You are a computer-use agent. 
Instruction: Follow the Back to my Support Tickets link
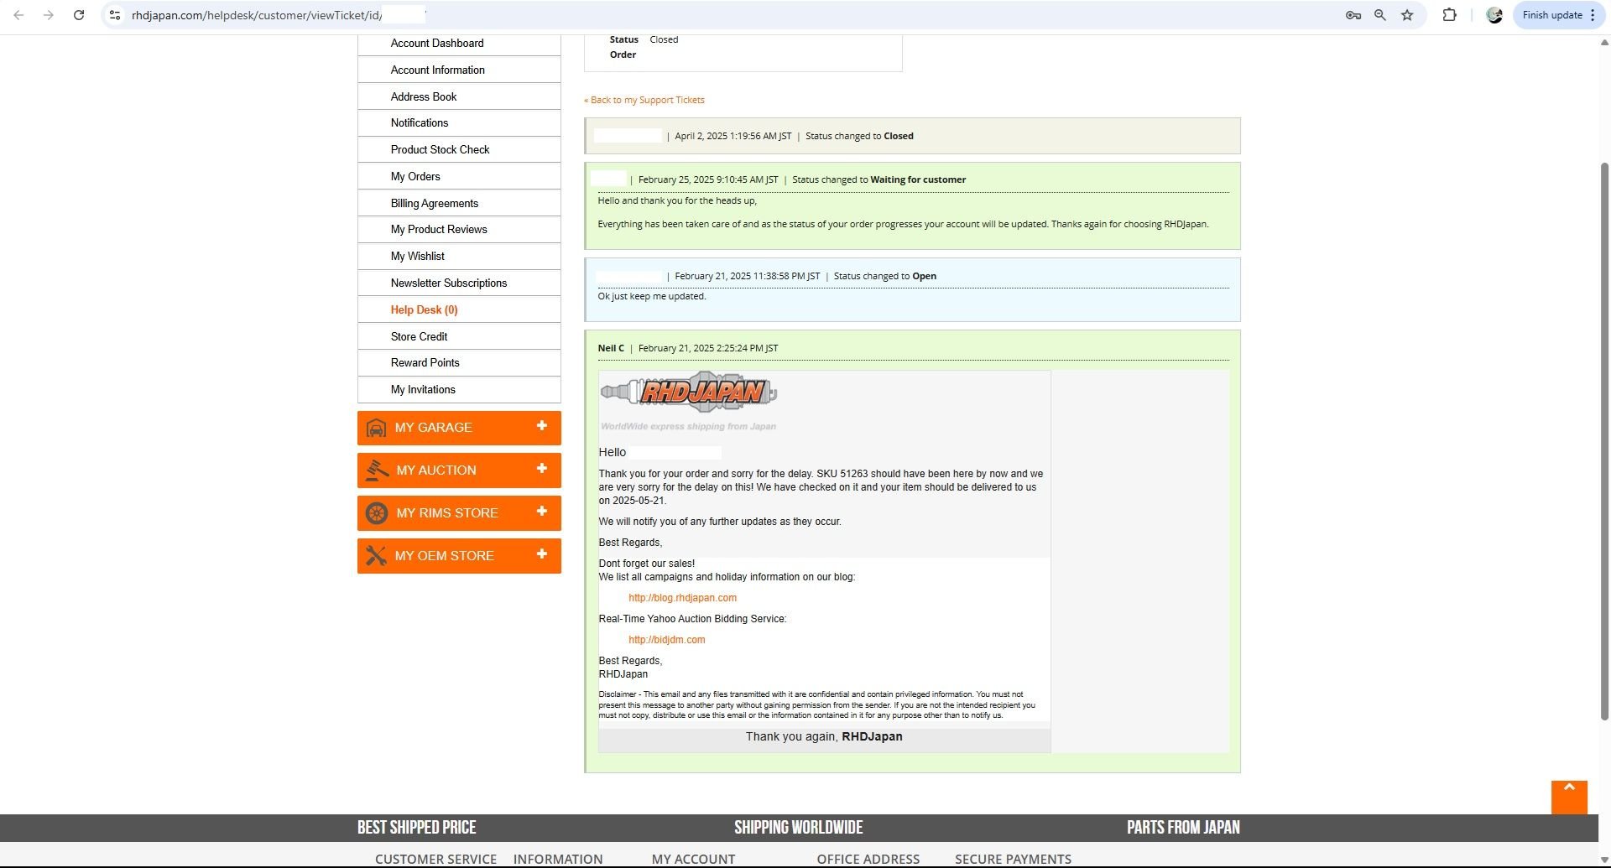[x=644, y=100]
